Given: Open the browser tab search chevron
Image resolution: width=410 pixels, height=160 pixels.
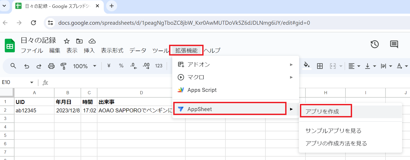Looking at the screenshot, I should click(4, 6).
